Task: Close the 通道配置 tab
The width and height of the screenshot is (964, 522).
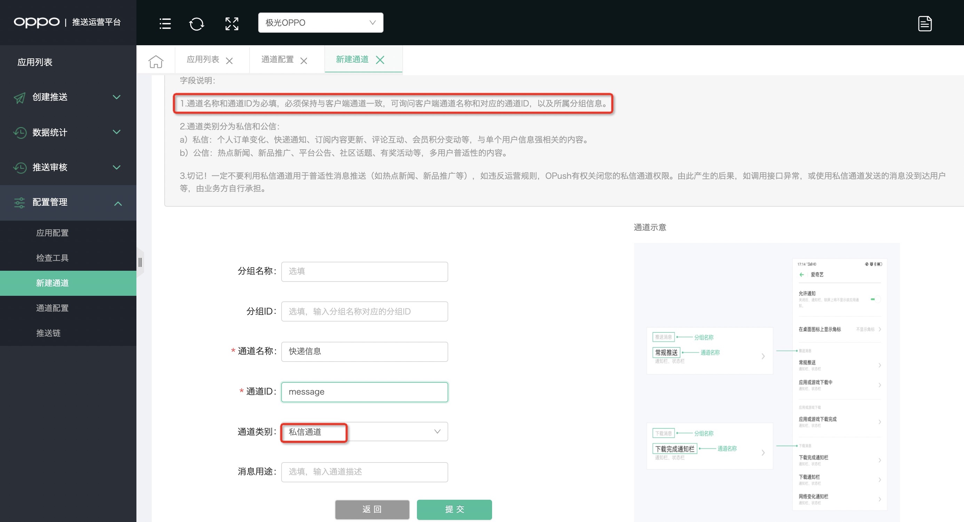Action: [304, 61]
